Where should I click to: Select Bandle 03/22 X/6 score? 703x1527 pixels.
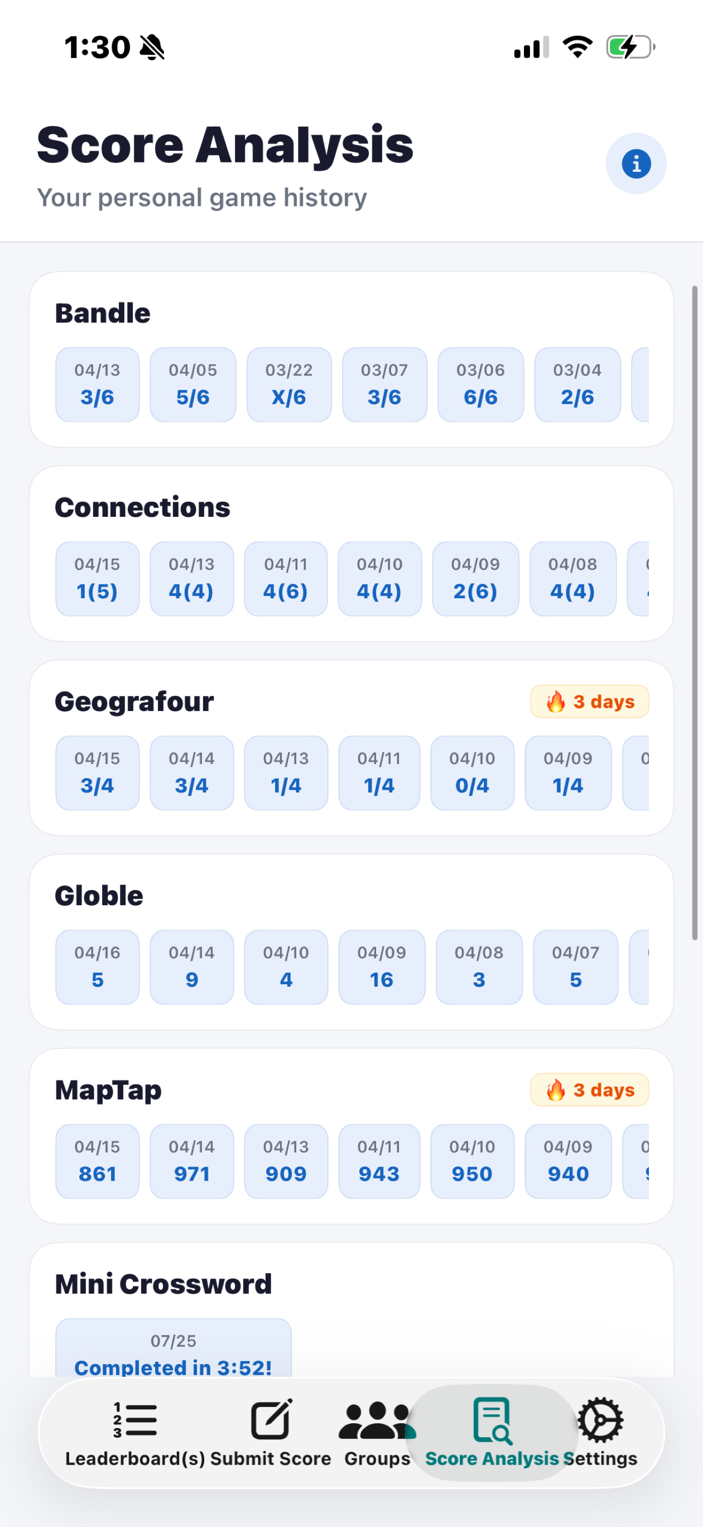(x=288, y=384)
